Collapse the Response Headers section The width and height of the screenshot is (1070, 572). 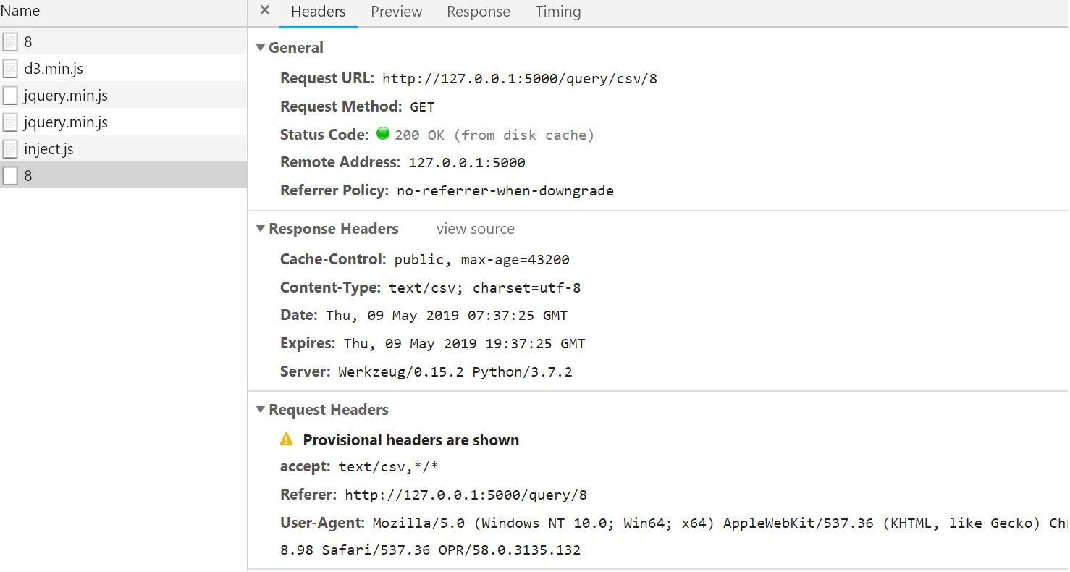tap(261, 229)
